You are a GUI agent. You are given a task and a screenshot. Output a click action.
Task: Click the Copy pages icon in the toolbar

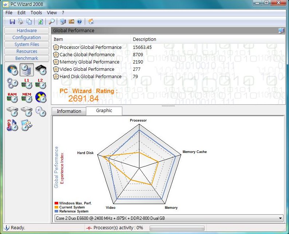(x=29, y=22)
